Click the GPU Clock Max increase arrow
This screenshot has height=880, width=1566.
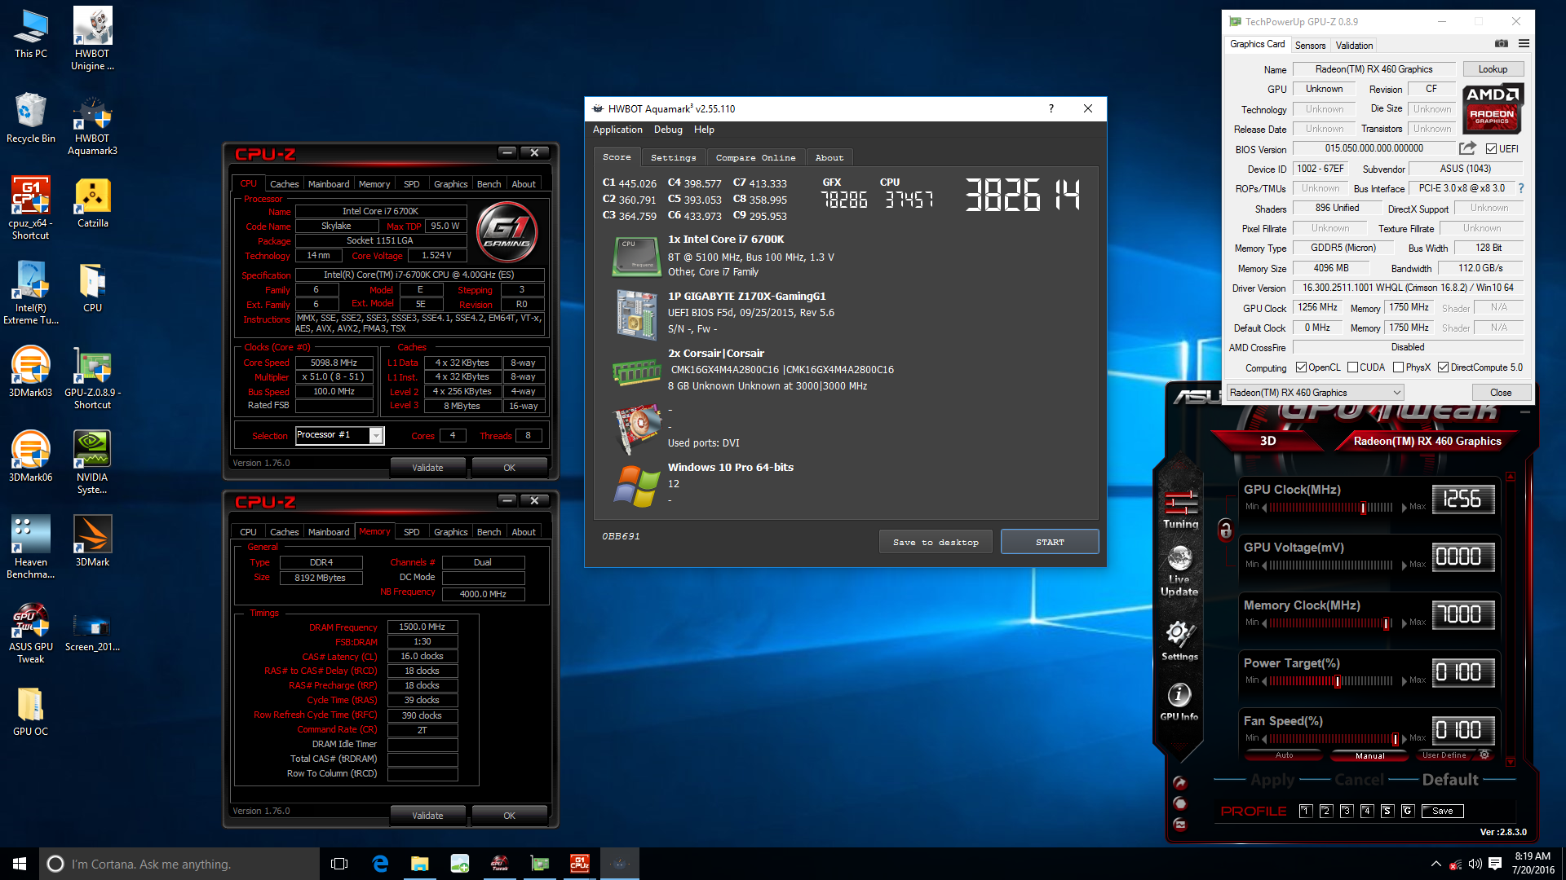coord(1404,507)
